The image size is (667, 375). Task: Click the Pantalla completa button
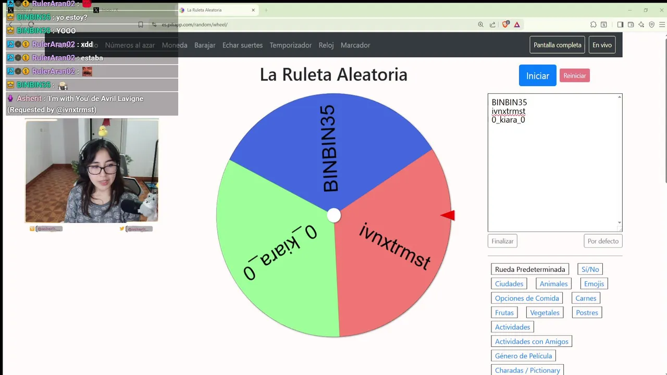[557, 45]
